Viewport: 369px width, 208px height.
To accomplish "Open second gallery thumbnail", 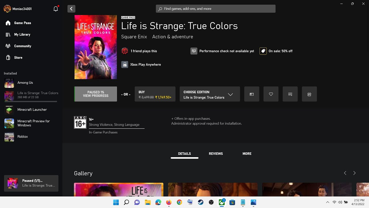I will [x=213, y=190].
